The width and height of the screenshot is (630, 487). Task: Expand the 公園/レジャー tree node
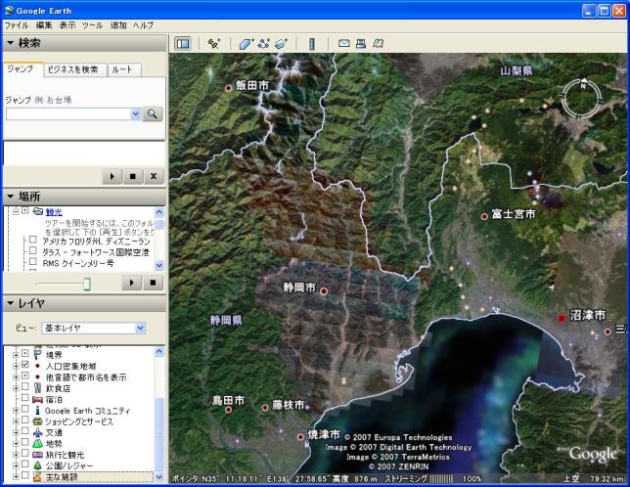tap(16, 465)
